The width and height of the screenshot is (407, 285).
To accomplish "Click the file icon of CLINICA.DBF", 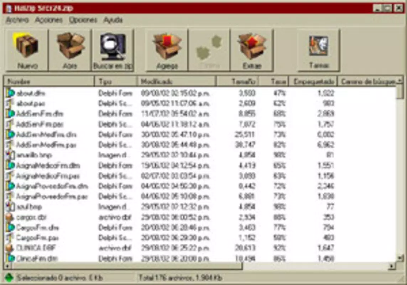I will pyautogui.click(x=10, y=248).
